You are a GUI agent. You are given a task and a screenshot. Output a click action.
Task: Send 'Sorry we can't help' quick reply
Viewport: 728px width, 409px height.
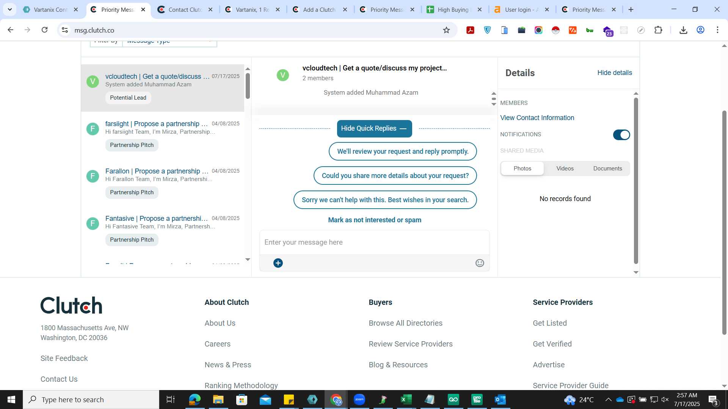point(385,200)
